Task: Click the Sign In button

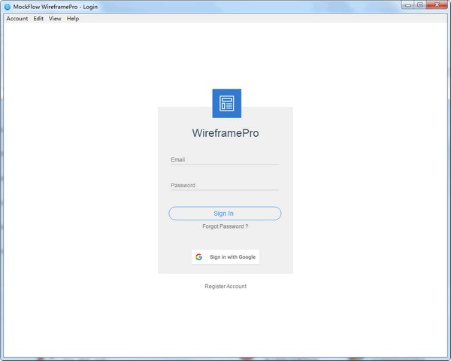Action: [x=225, y=214]
